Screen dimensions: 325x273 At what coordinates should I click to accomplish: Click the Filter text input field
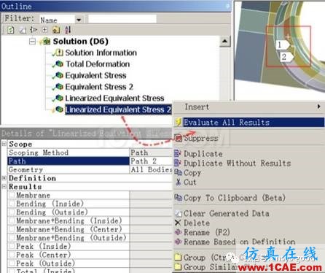(122, 19)
